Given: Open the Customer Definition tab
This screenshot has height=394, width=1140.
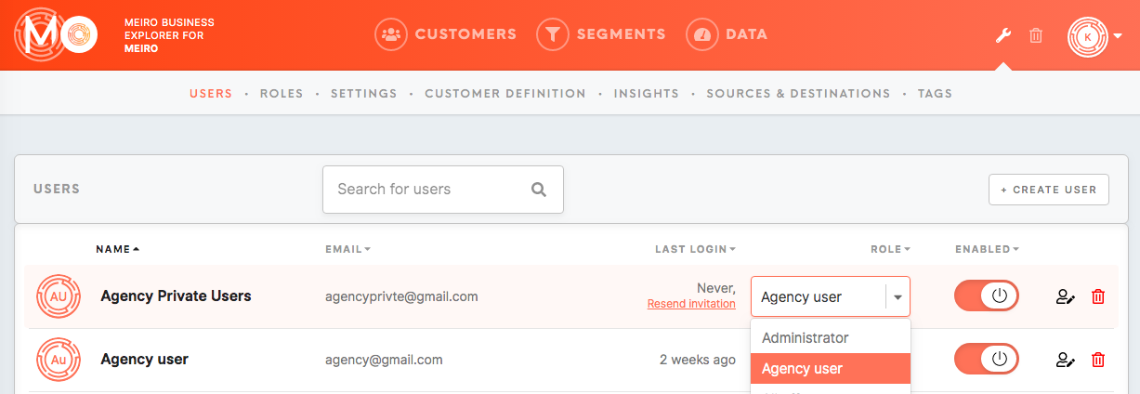Looking at the screenshot, I should pos(505,94).
